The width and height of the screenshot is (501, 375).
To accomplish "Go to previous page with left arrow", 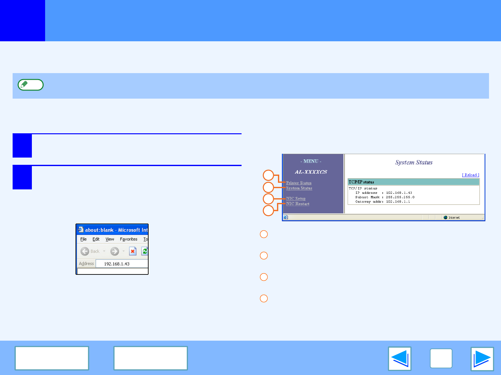I will tap(399, 359).
